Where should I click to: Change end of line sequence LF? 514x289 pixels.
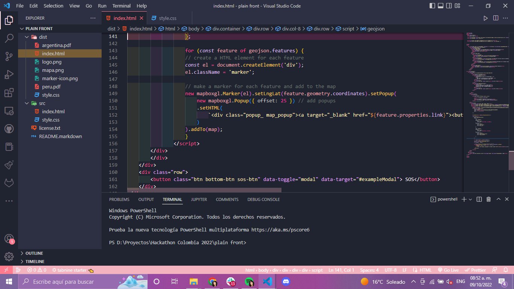(405, 270)
